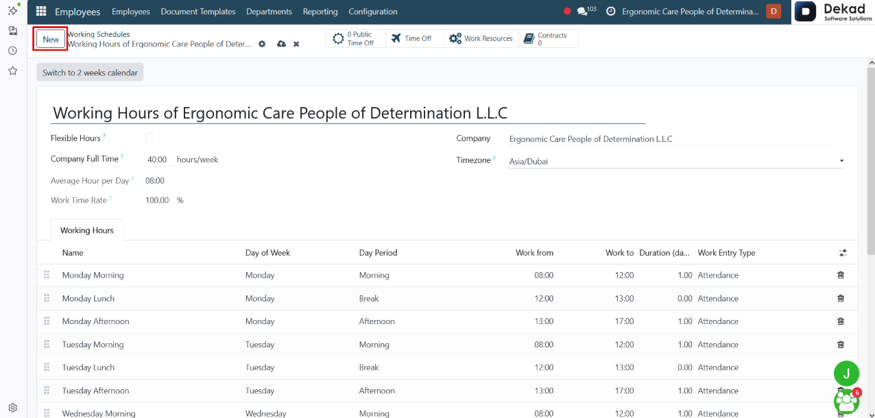875x418 pixels.
Task: Open the Work Resources smart button
Action: [x=481, y=38]
